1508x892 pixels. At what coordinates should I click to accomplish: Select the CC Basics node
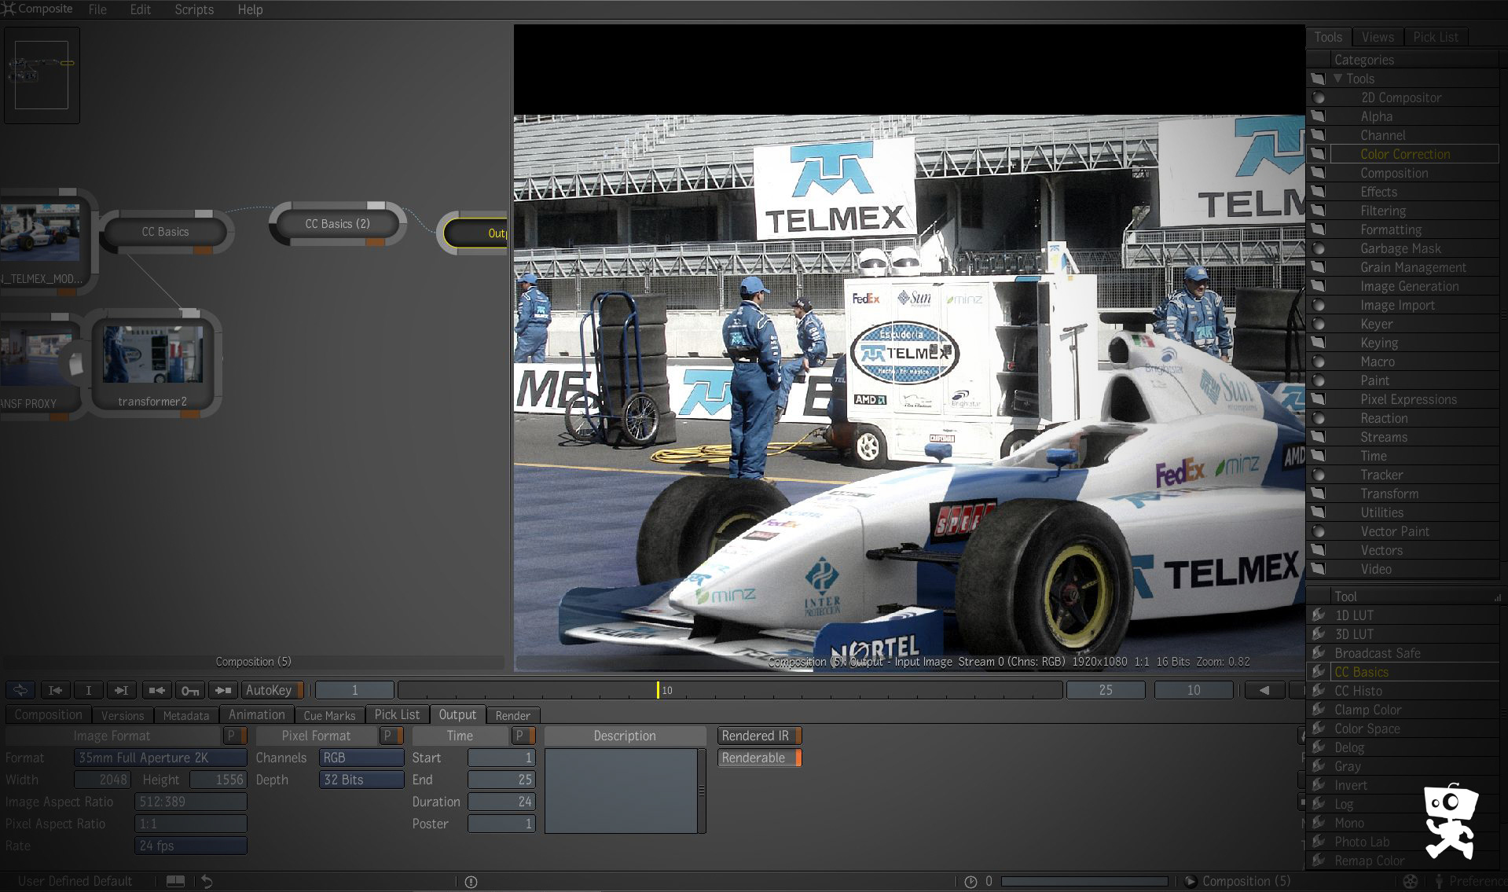coord(165,232)
